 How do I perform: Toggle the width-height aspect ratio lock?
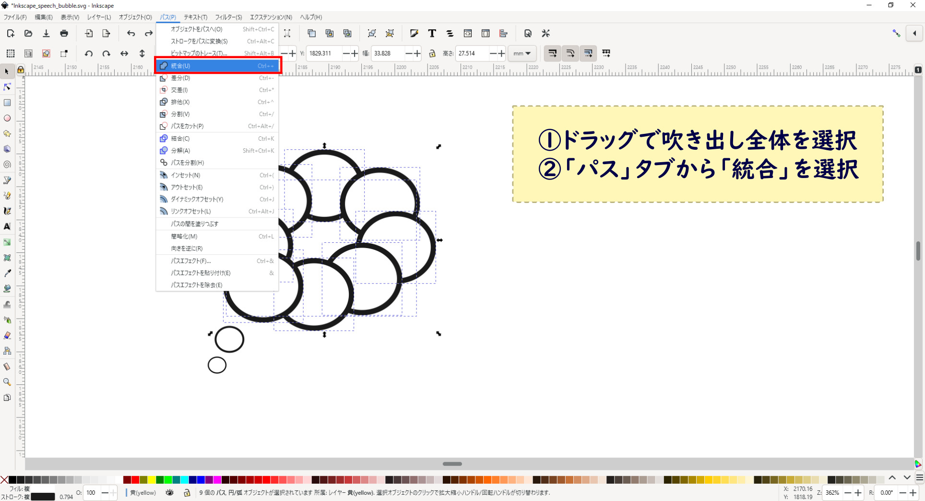pos(432,53)
